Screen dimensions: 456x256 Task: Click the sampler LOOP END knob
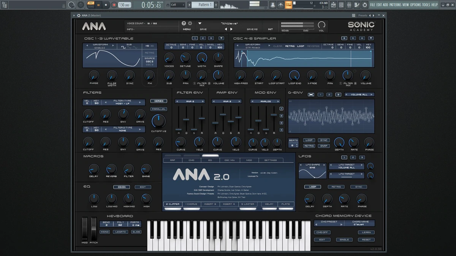coord(294,75)
